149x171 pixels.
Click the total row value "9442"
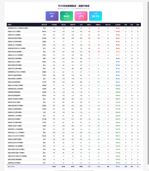point(54,167)
